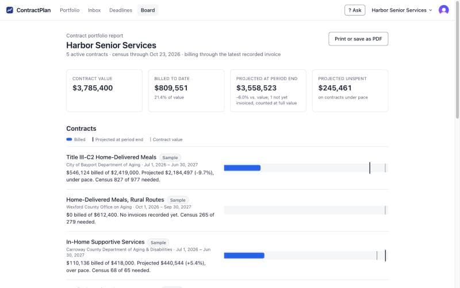
Task: Select the Projected Unspent card
Action: click(350, 90)
